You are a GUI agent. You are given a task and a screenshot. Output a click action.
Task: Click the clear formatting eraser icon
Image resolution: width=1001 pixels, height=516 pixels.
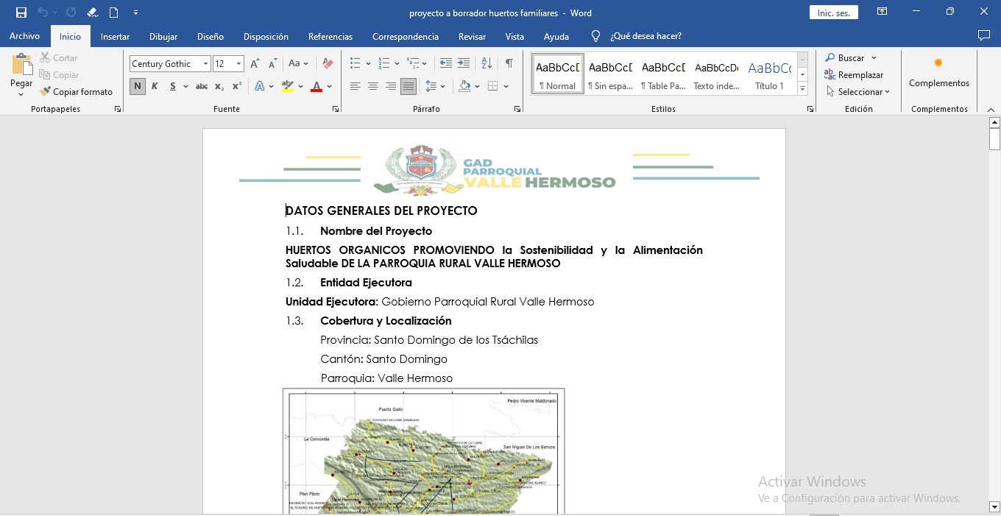tap(328, 64)
